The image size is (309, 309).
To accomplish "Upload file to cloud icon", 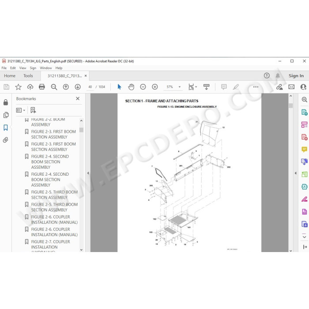I will point(30,87).
